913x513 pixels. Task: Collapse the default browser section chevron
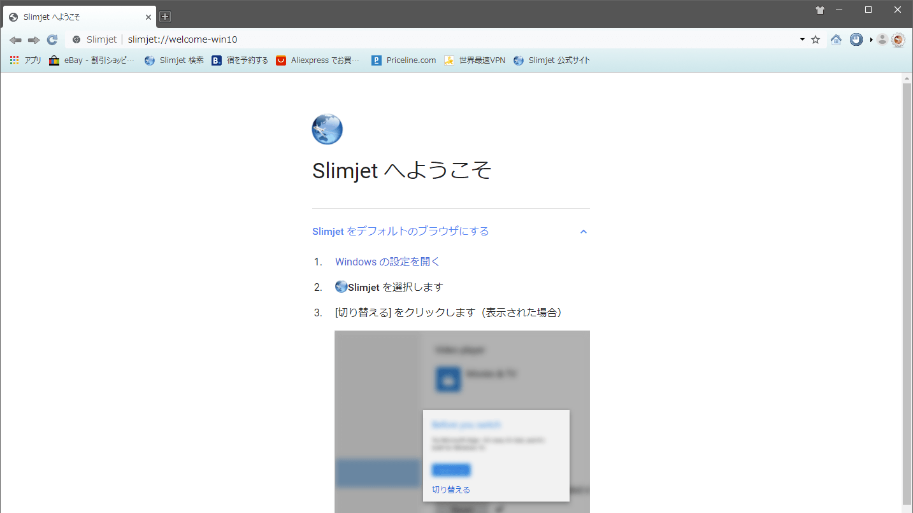584,232
